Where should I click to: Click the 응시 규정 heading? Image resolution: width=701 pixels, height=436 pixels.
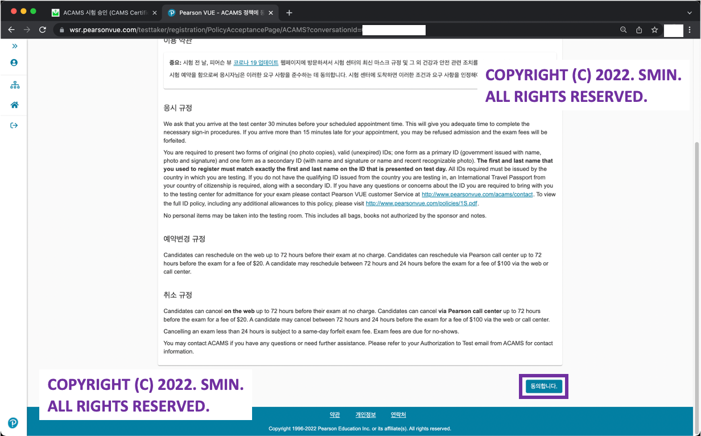(x=178, y=108)
